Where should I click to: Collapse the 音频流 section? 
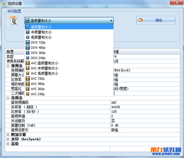(x=8, y=98)
